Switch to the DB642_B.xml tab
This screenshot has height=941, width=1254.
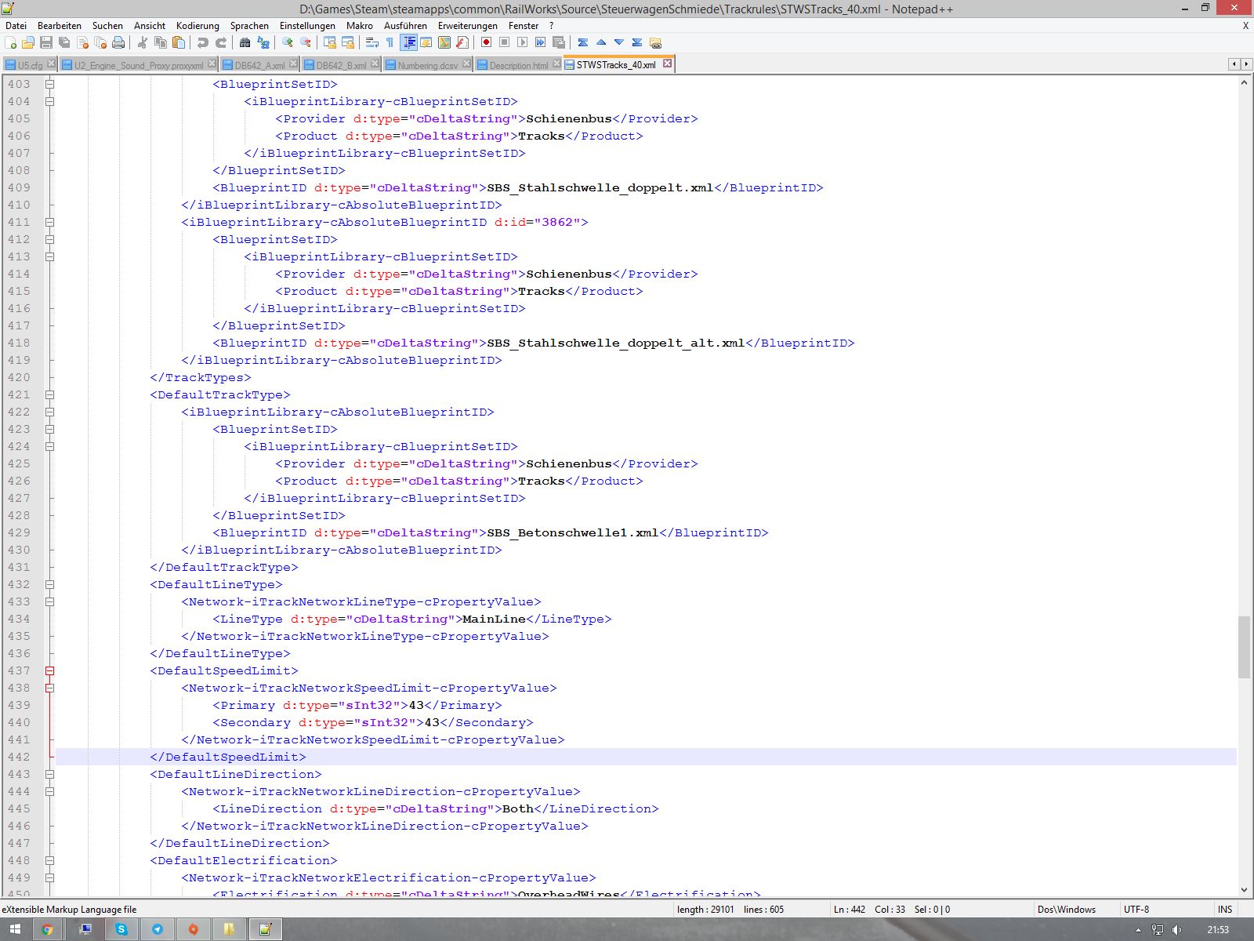coord(340,65)
